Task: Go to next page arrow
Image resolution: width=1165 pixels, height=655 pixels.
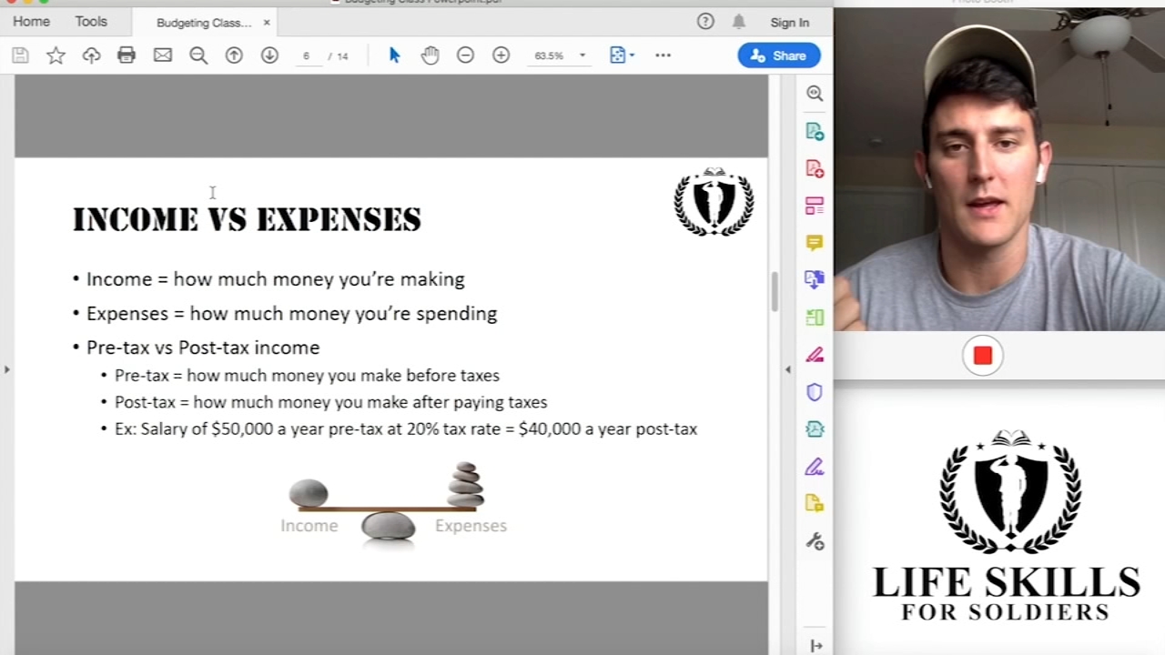Action: [269, 55]
